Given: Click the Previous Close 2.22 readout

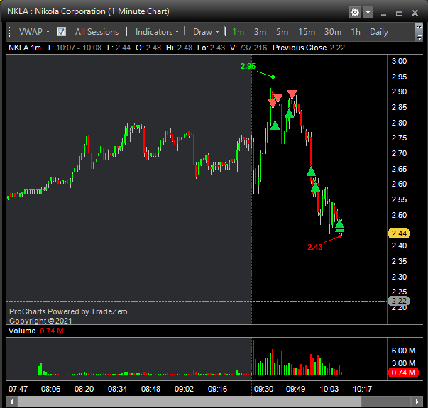Looking at the screenshot, I should pos(309,48).
